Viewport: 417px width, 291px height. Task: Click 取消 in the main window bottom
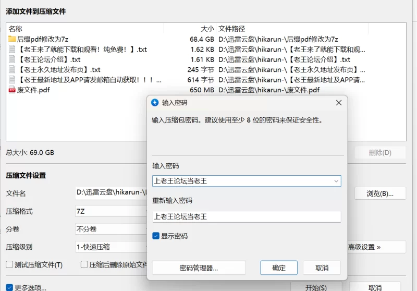click(x=375, y=287)
